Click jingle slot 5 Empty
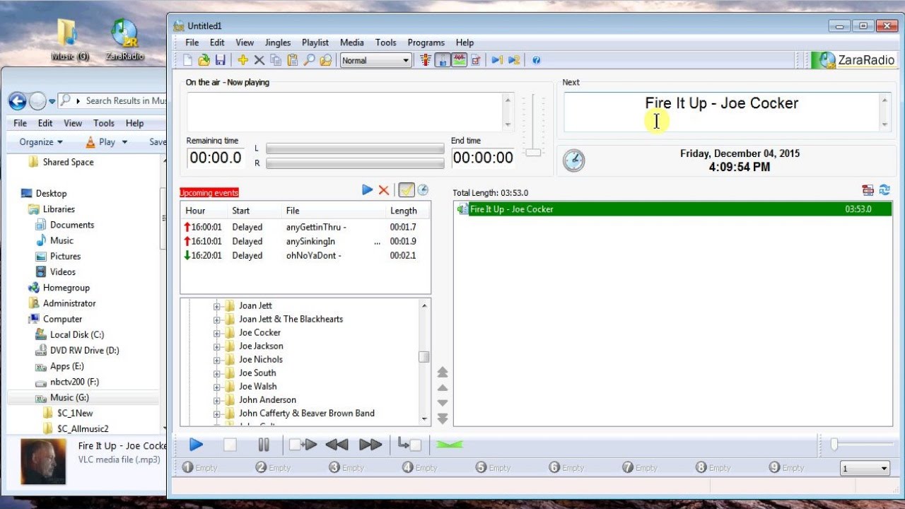 point(493,467)
